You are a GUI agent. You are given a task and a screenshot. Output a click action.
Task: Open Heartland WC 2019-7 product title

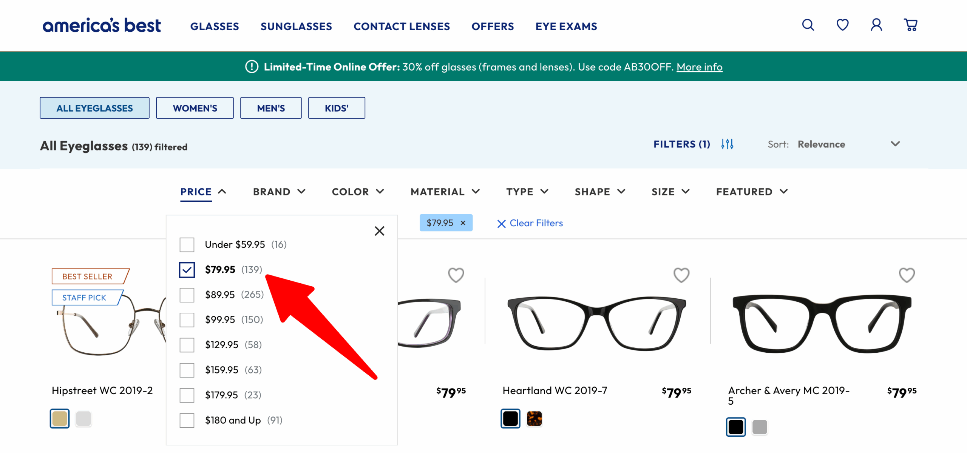coord(555,390)
